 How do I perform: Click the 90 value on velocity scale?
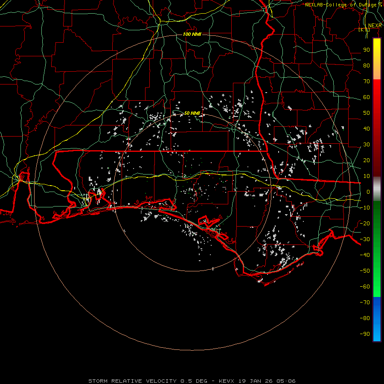[x=367, y=50]
